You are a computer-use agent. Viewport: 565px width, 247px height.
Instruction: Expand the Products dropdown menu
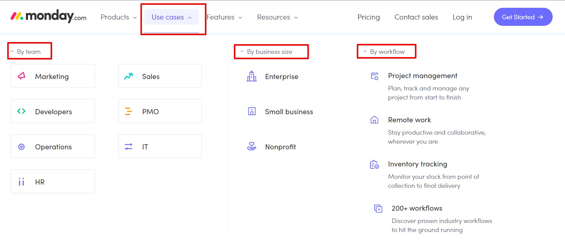point(118,17)
